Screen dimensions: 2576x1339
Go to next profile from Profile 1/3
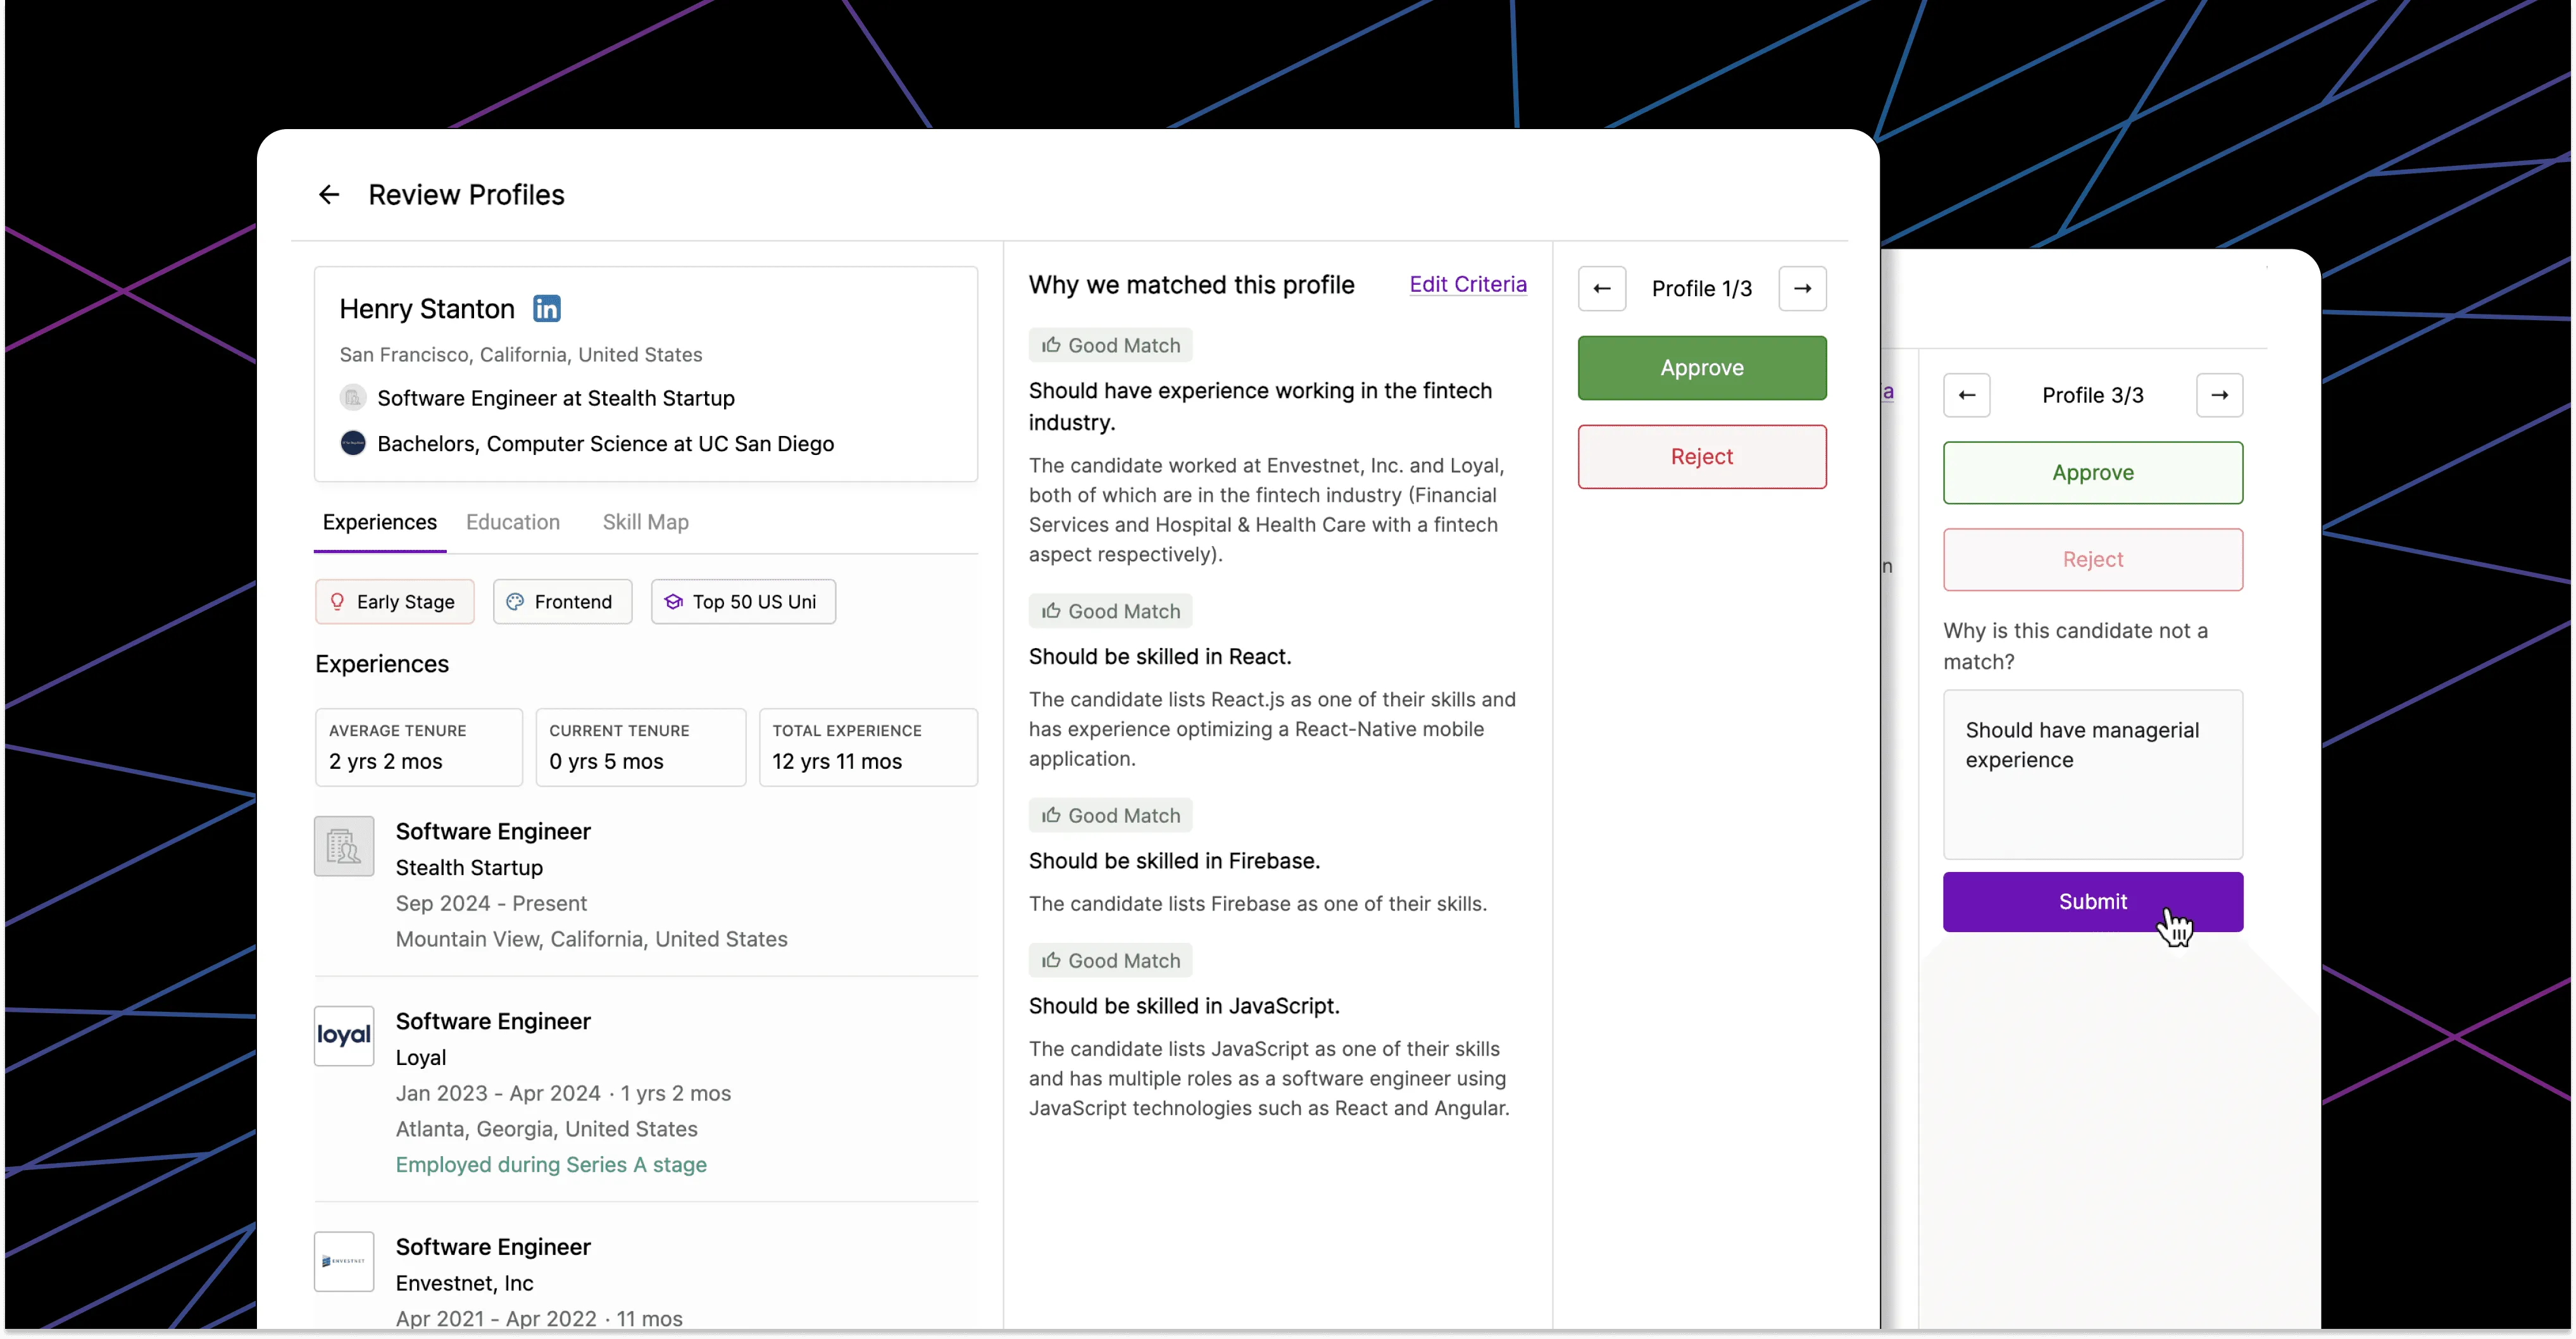point(1802,289)
